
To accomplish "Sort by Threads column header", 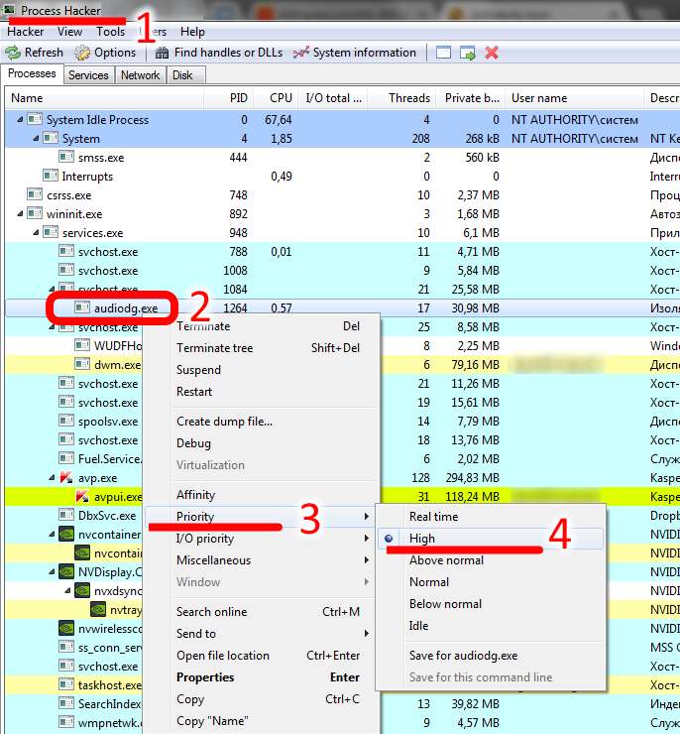I will pos(402,98).
